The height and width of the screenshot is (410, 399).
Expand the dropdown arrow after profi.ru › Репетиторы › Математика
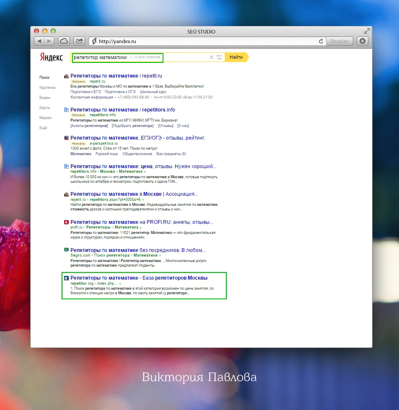click(x=141, y=228)
